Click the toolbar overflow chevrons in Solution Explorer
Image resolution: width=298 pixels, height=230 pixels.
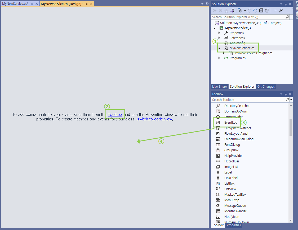[x=291, y=9]
